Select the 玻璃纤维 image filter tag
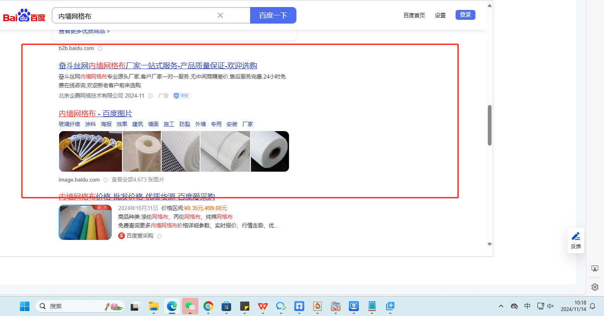This screenshot has height=316, width=604. click(x=69, y=124)
